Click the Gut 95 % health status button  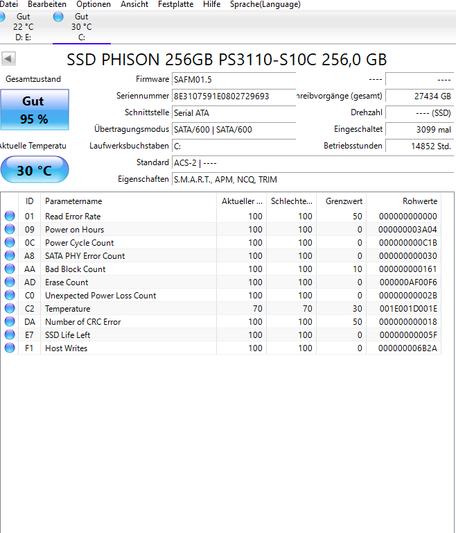[35, 110]
